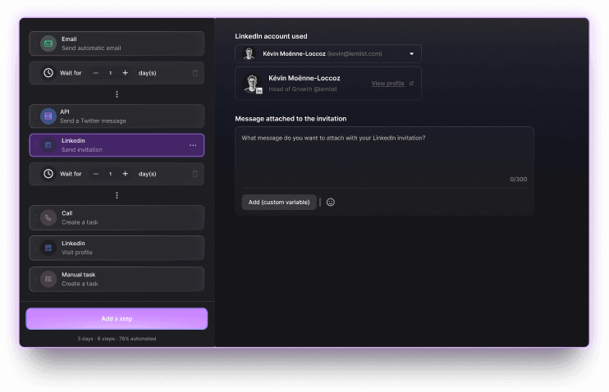This screenshot has width=609, height=392.
Task: Click the clock icon in first Wait for row
Action: [48, 73]
